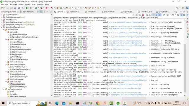
Task: Select PostOfficeDetails.java file
Action: point(20,59)
